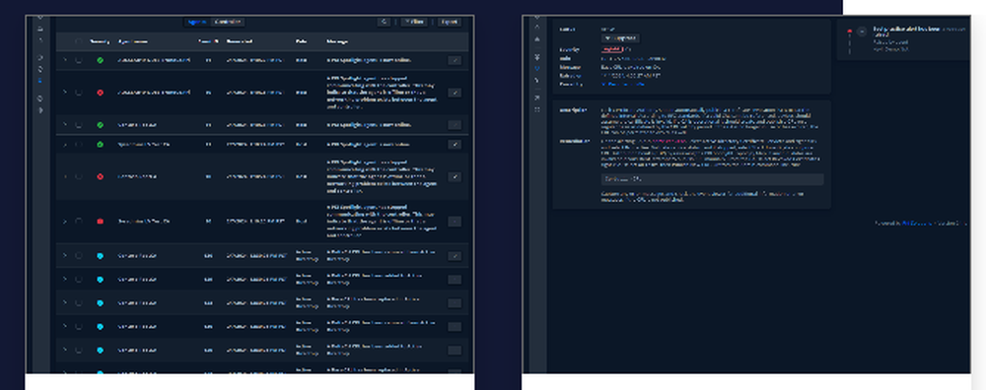Screen dimensions: 986x390
Task: Expand the second red-cross event row
Action: click(x=64, y=176)
